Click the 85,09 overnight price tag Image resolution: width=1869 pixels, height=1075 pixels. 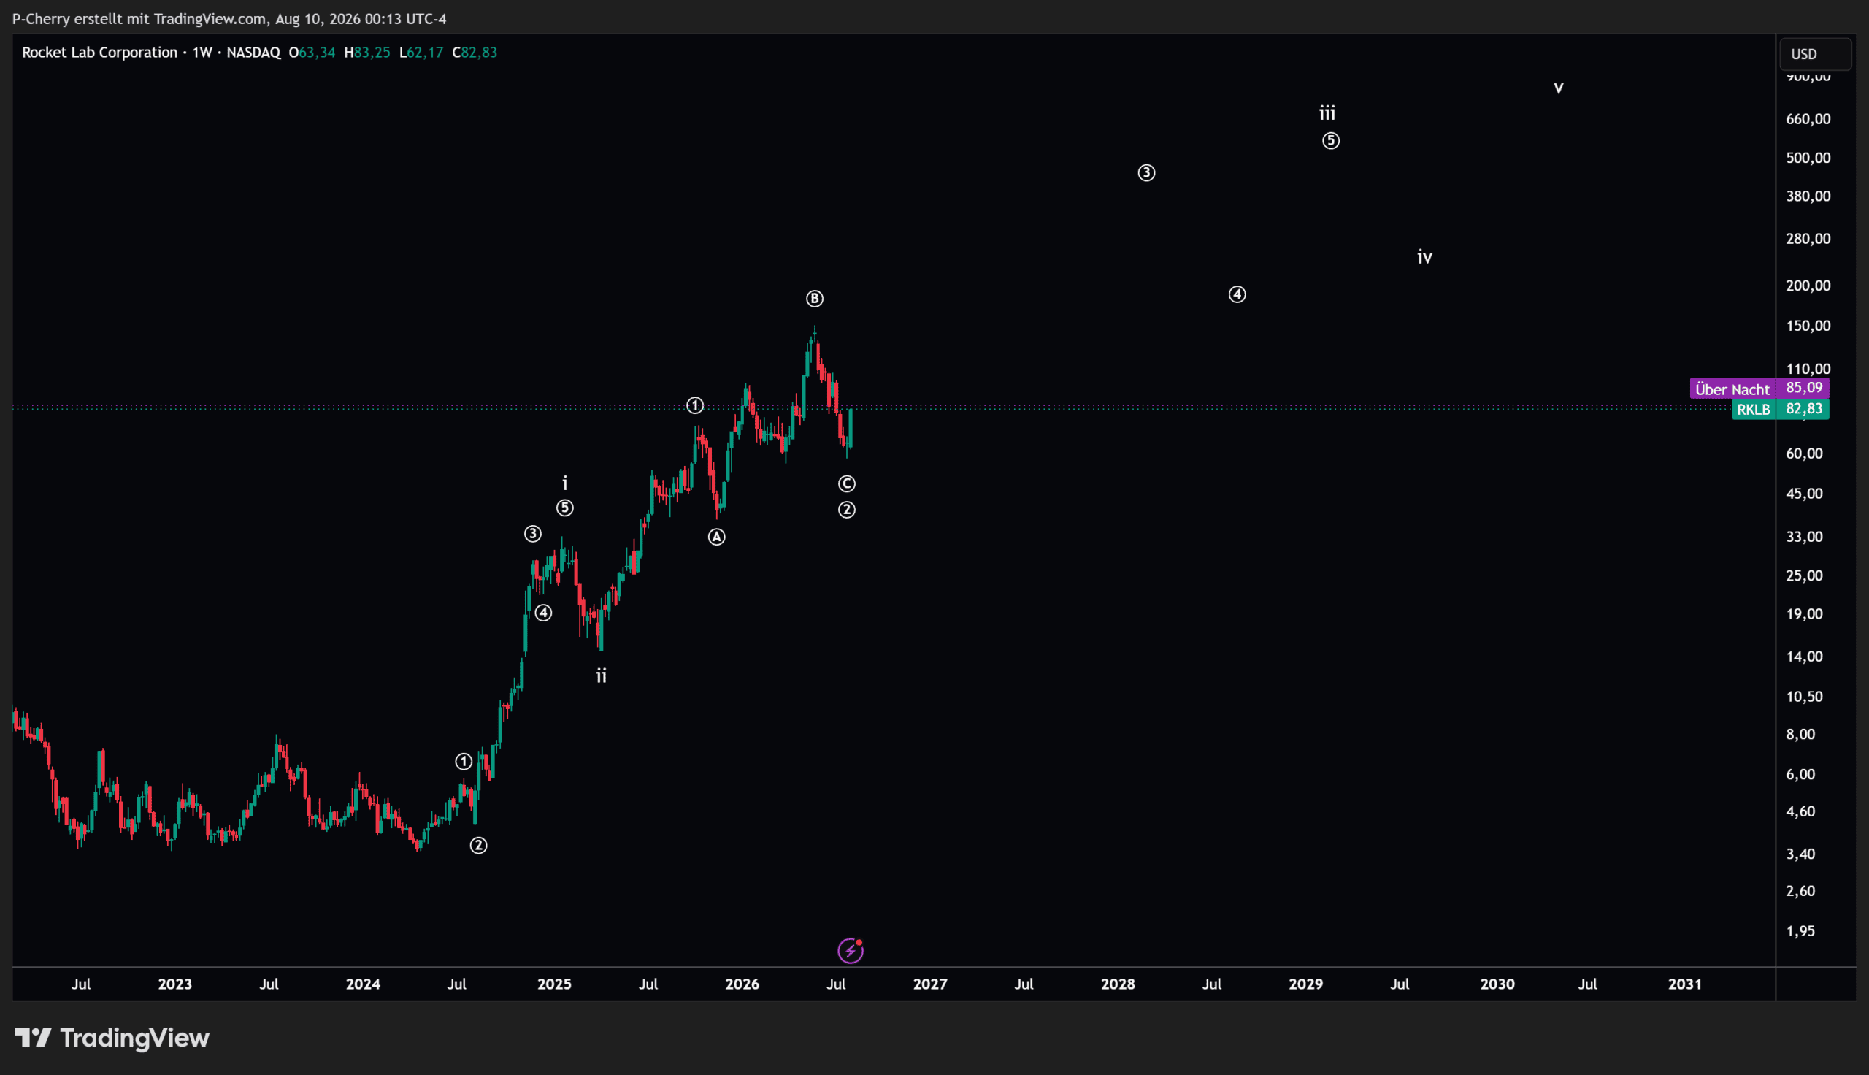click(x=1803, y=389)
